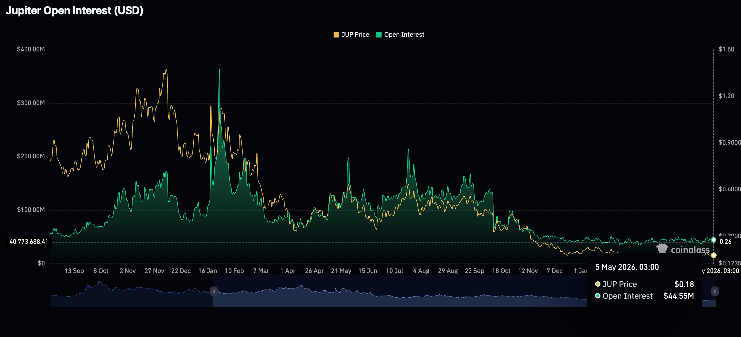741x337 pixels.
Task: Click the 1 Apr date label
Action: (x=288, y=271)
